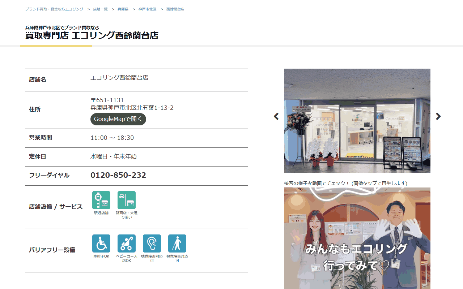Click the 定休日 row label
Image resolution: width=463 pixels, height=289 pixels.
point(38,156)
